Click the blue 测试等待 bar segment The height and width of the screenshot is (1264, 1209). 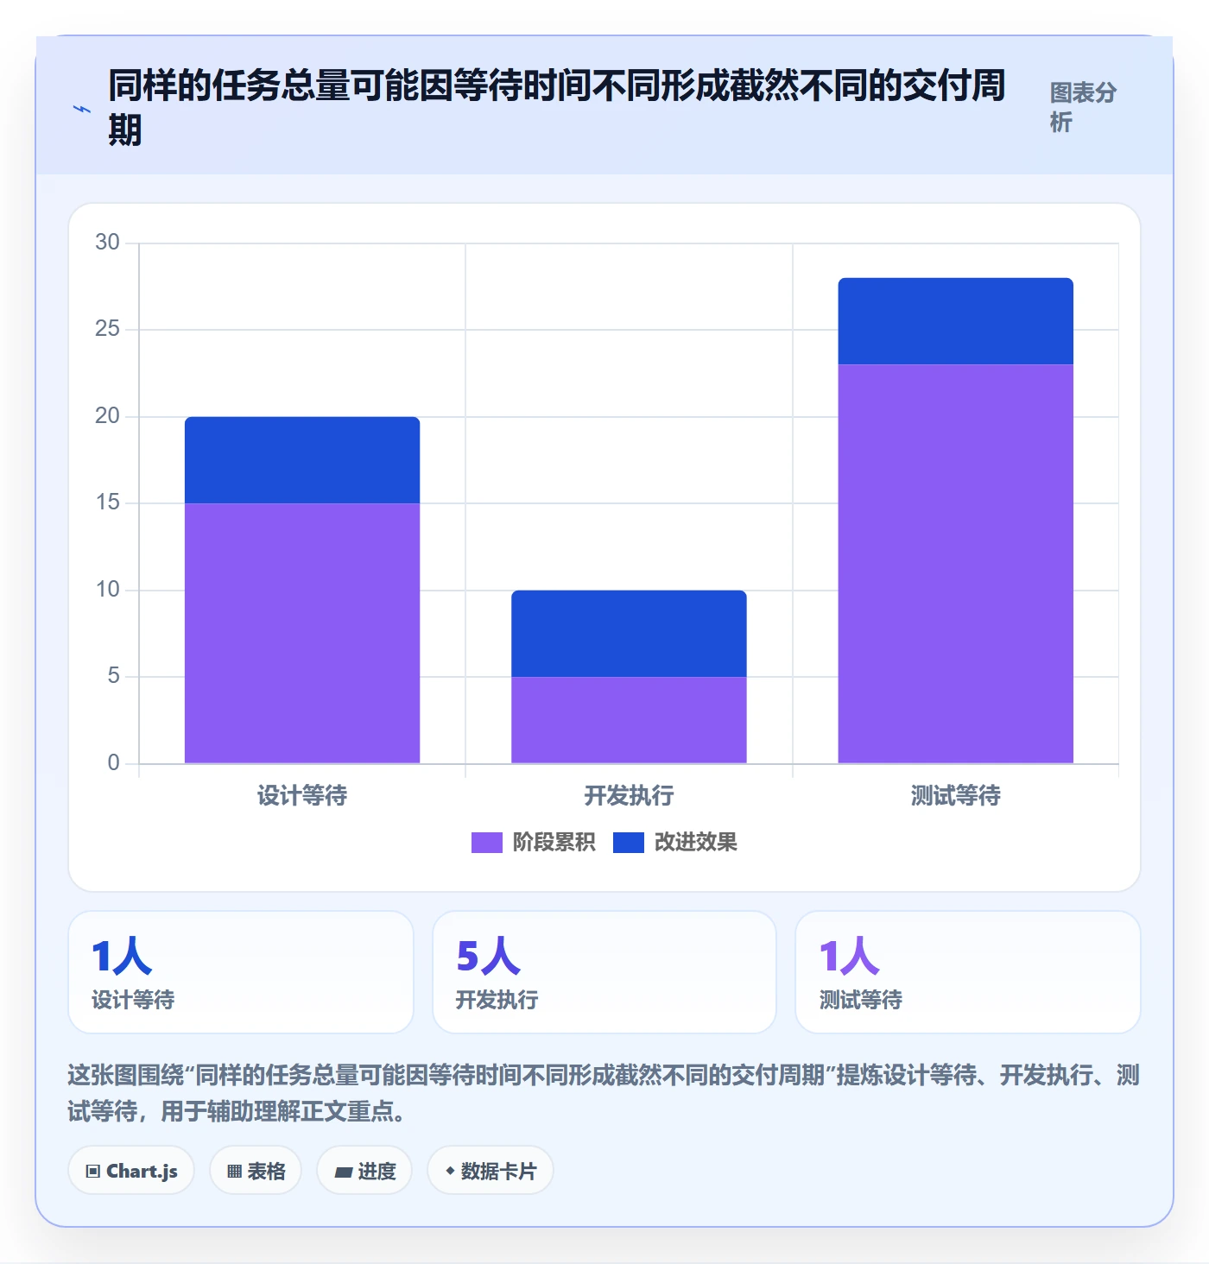click(x=956, y=321)
